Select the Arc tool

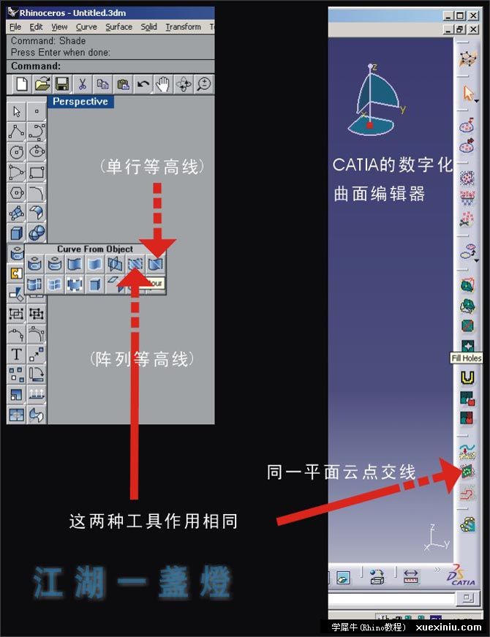click(x=17, y=173)
